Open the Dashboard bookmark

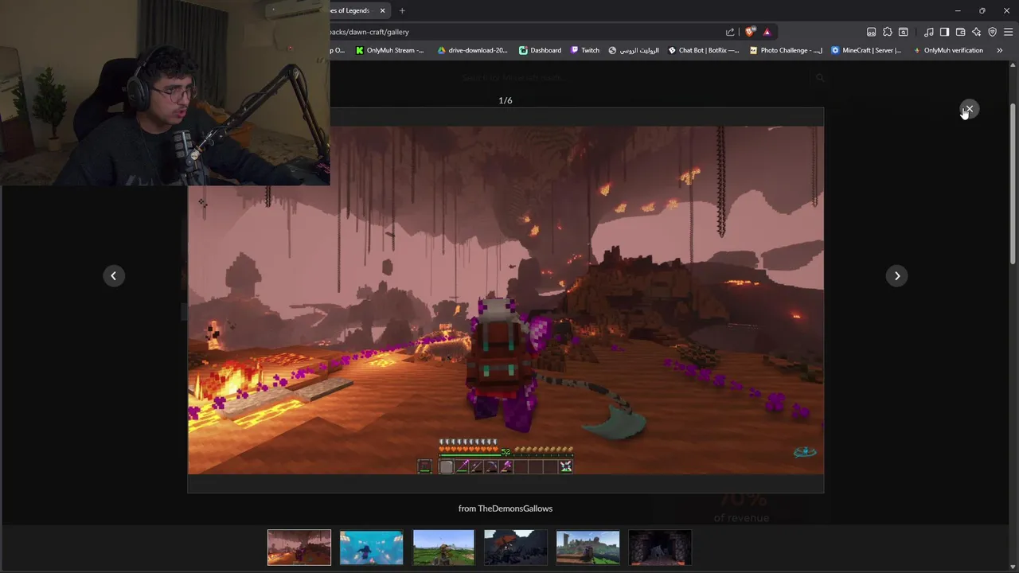(540, 50)
